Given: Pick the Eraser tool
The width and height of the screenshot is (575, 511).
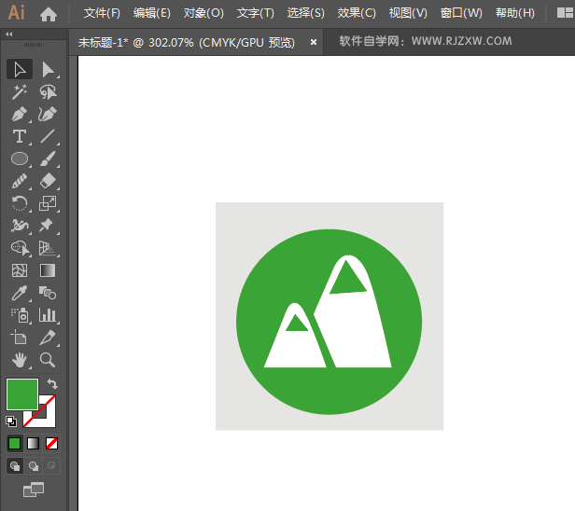Looking at the screenshot, I should 48,181.
